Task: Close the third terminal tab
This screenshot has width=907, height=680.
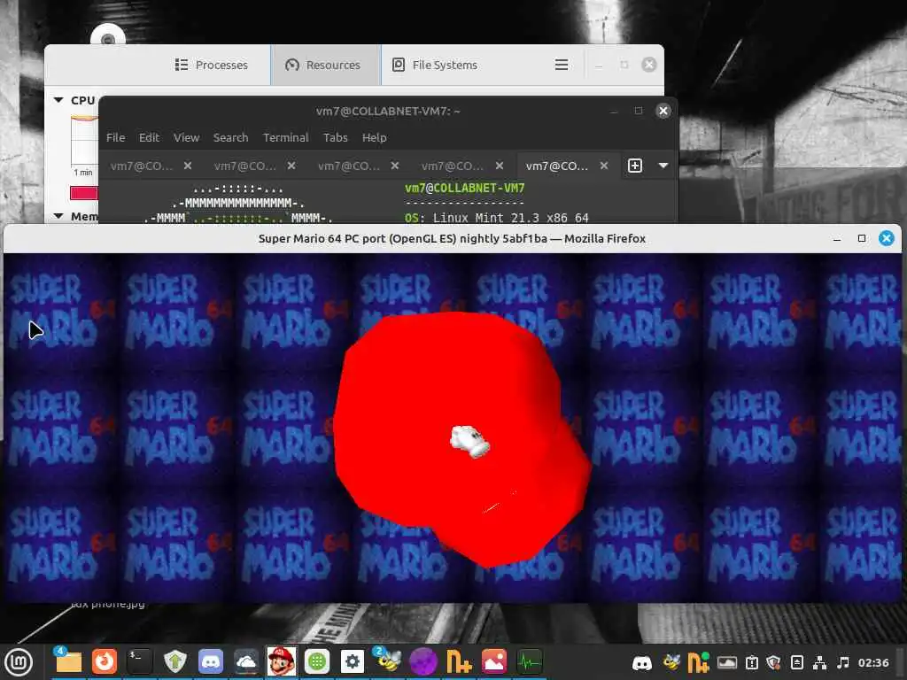Action: [x=395, y=166]
